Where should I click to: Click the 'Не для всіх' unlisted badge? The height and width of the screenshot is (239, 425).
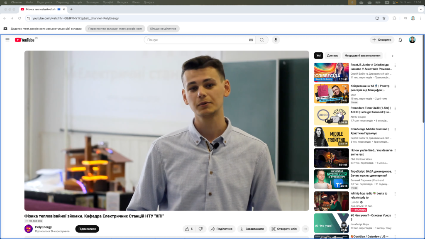tap(34, 221)
